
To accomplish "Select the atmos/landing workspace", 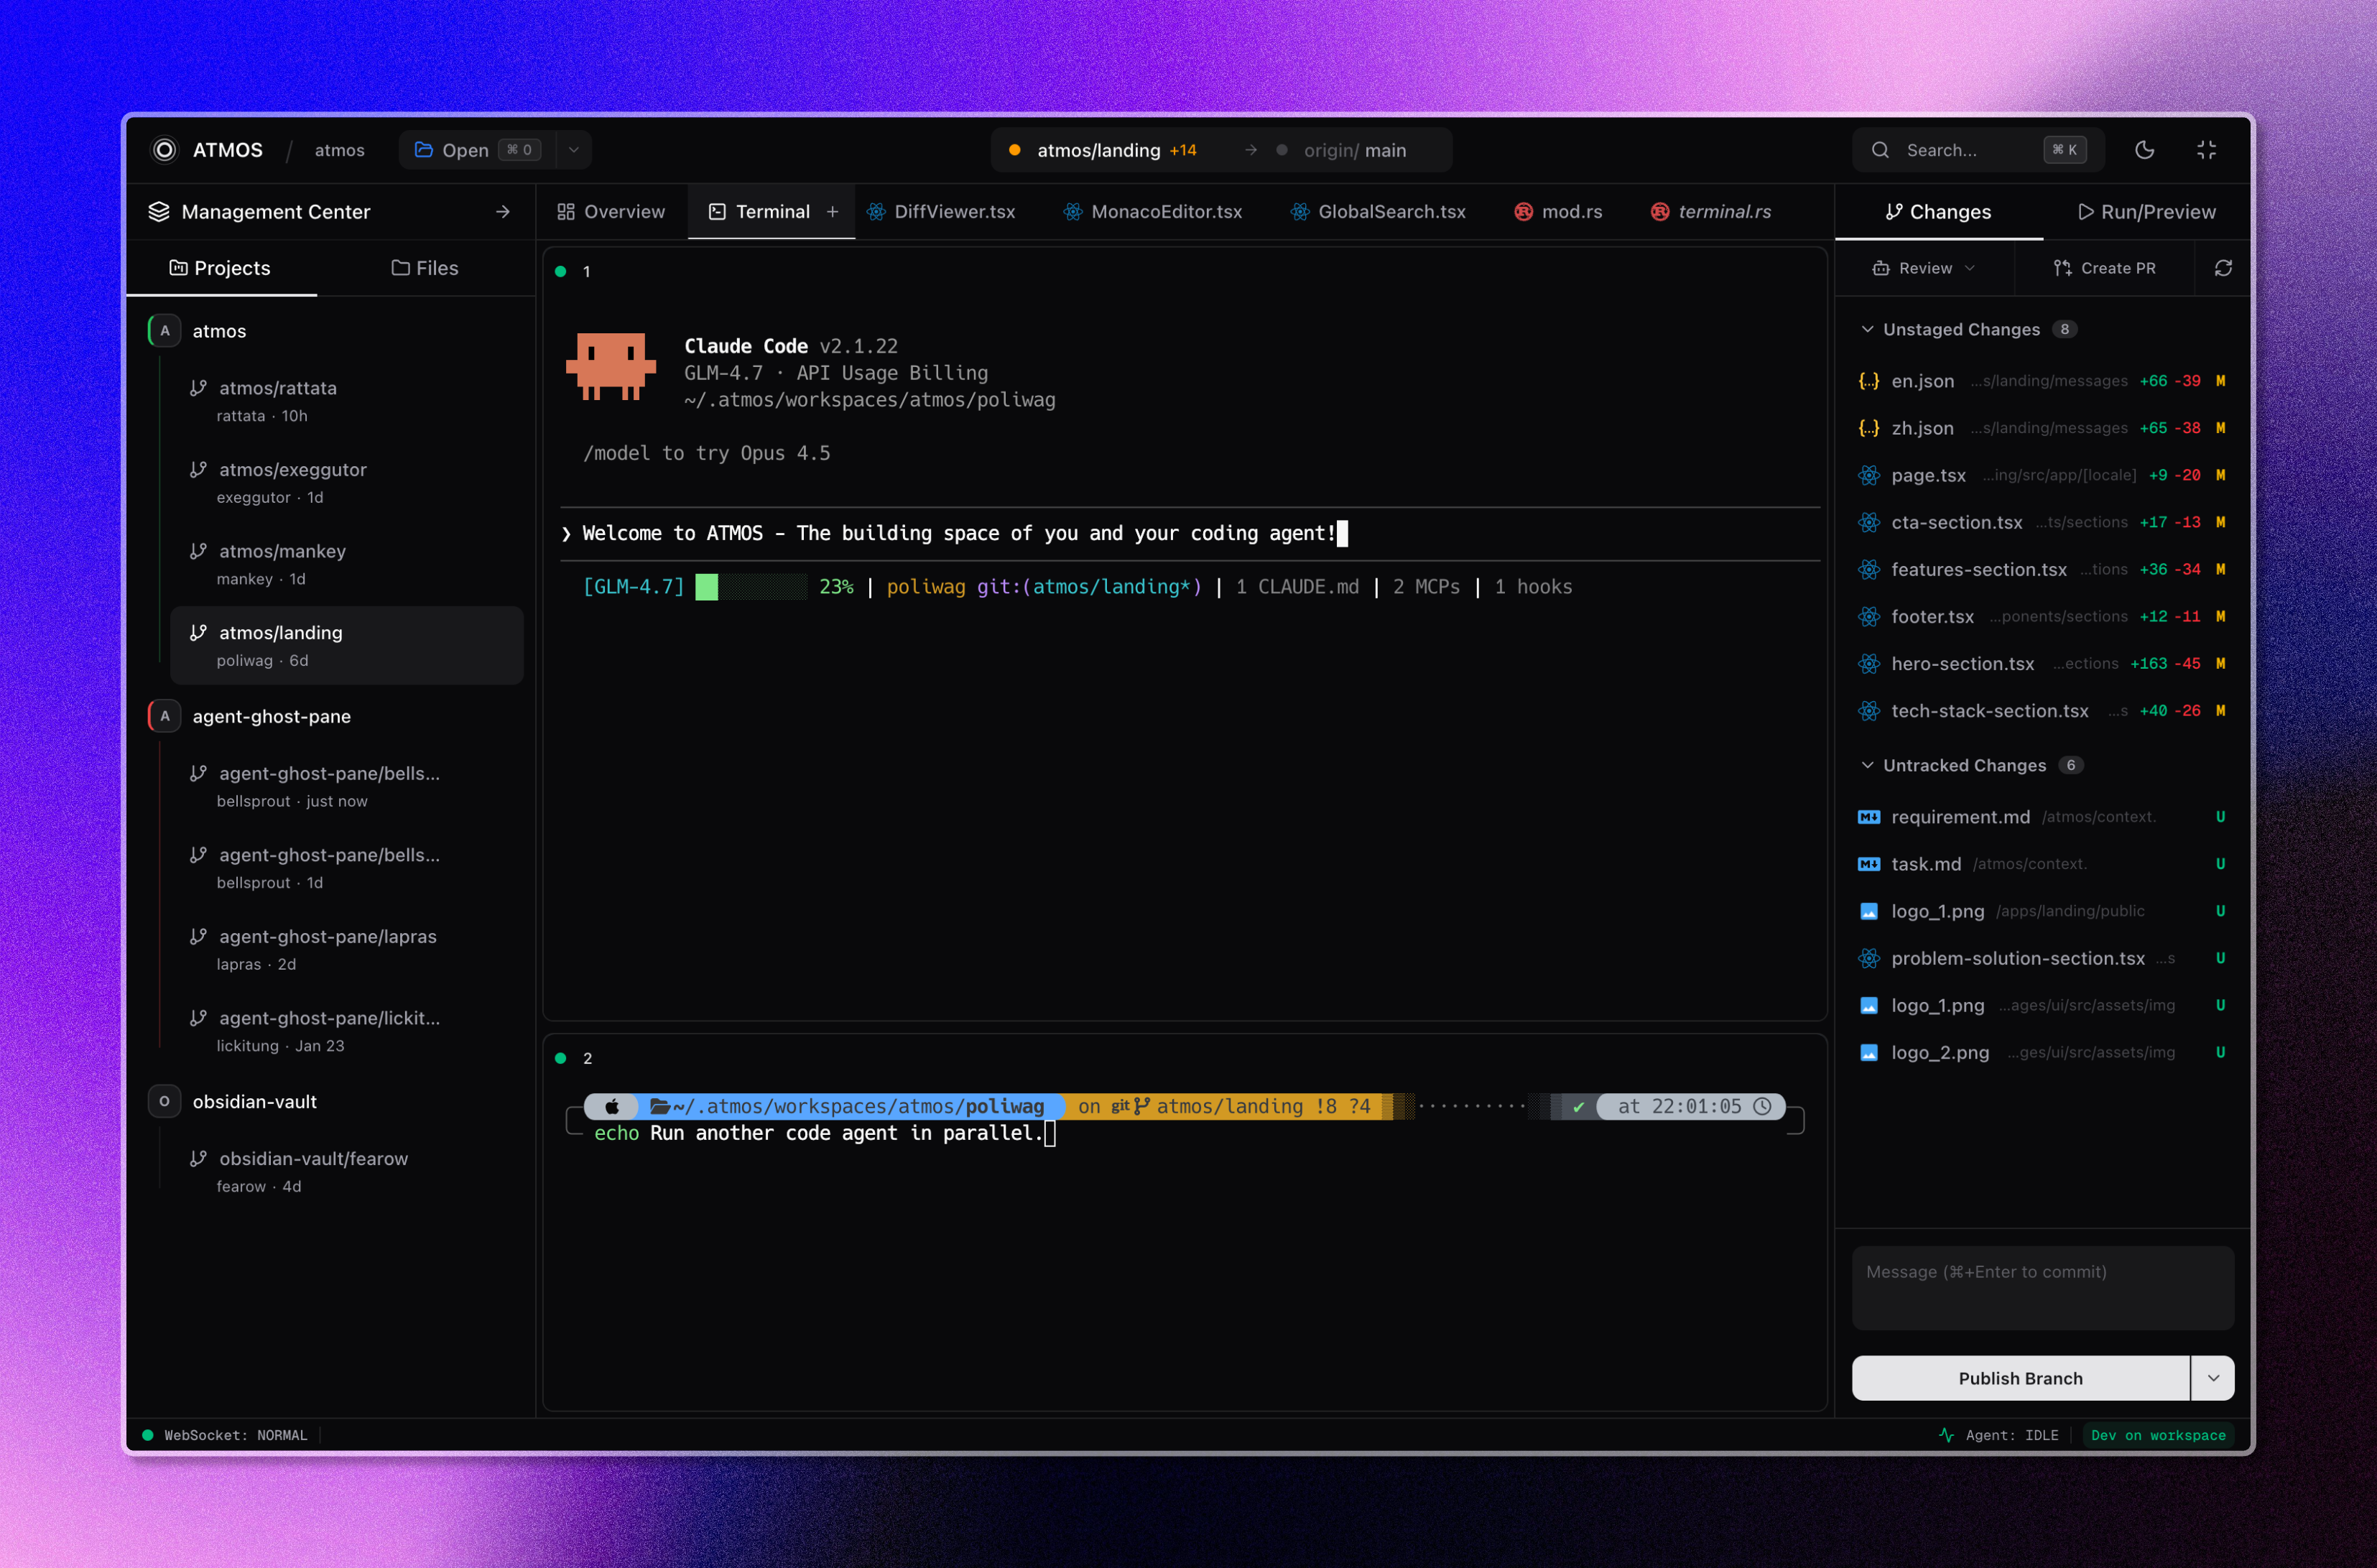I will [x=347, y=646].
